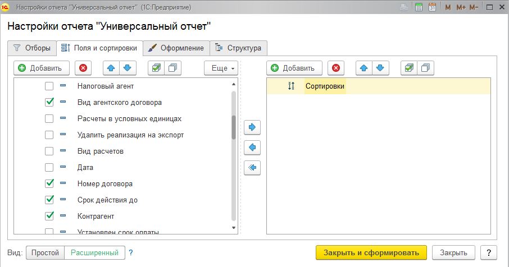Select Вид агентского договора row text
Viewport: 509px width, 267px height.
(x=120, y=103)
